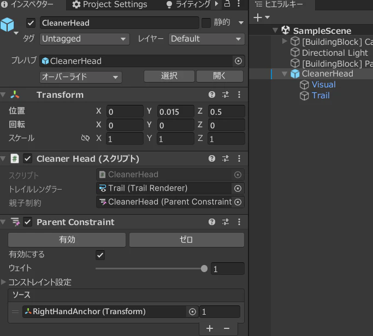Toggle the 有効にする checkbox
Screen dimensions: 373x336
point(100,255)
